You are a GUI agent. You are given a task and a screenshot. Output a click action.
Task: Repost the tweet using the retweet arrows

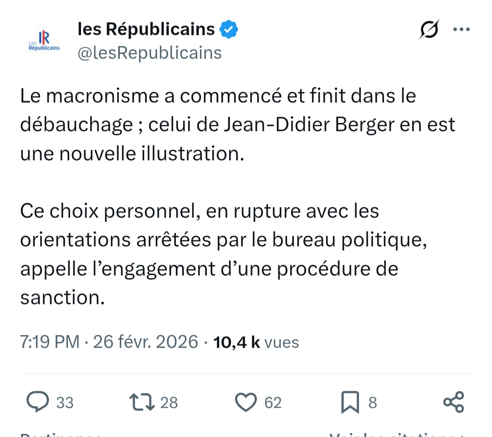pos(142,402)
